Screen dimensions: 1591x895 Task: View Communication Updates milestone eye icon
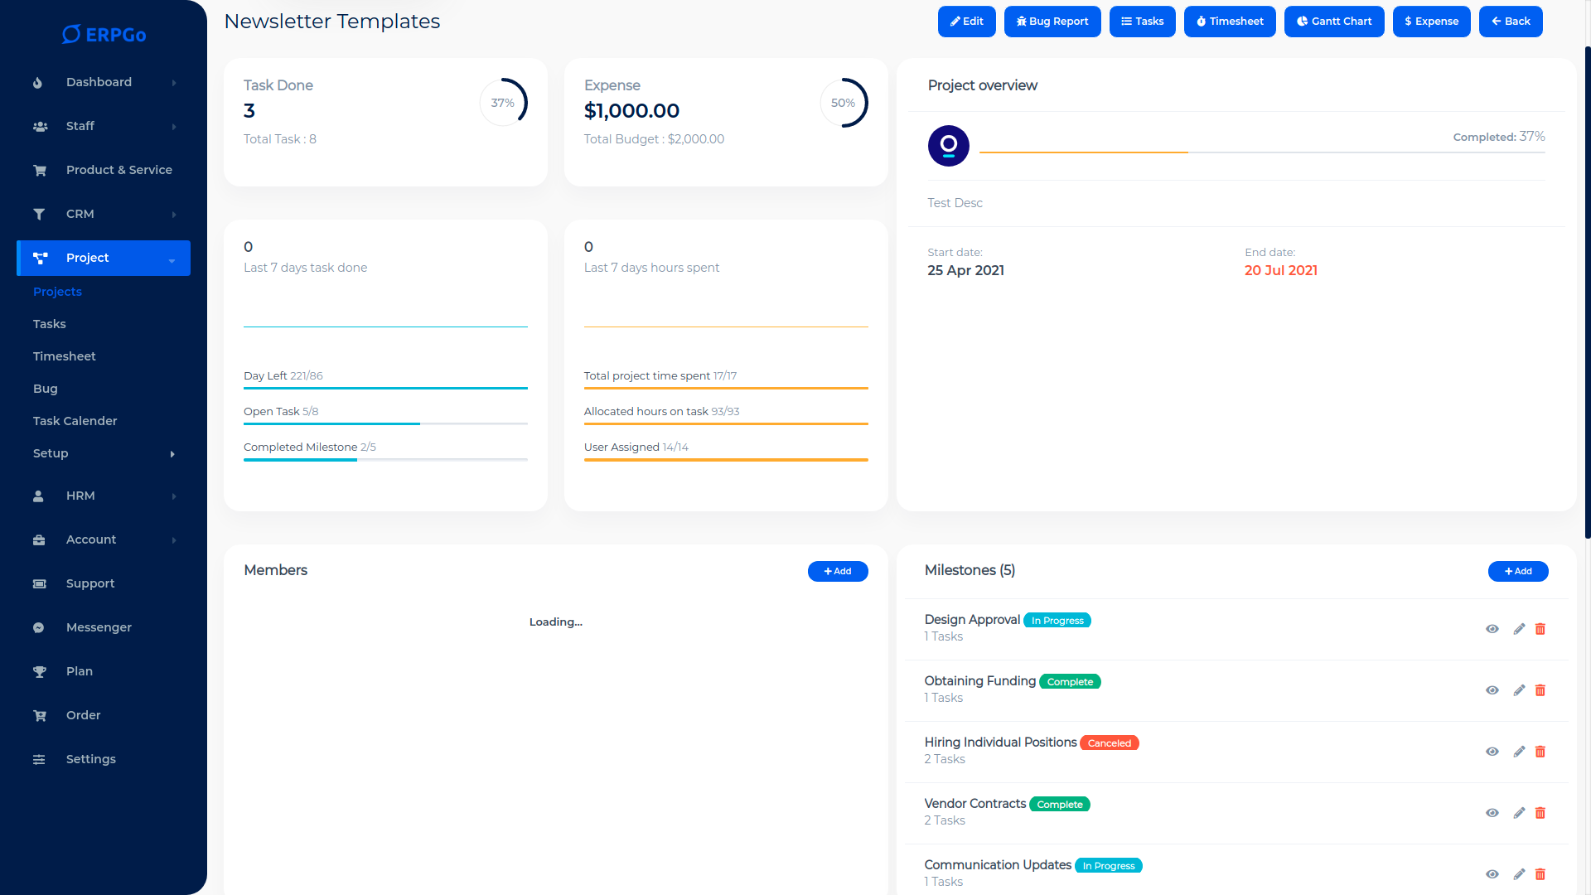(1492, 874)
